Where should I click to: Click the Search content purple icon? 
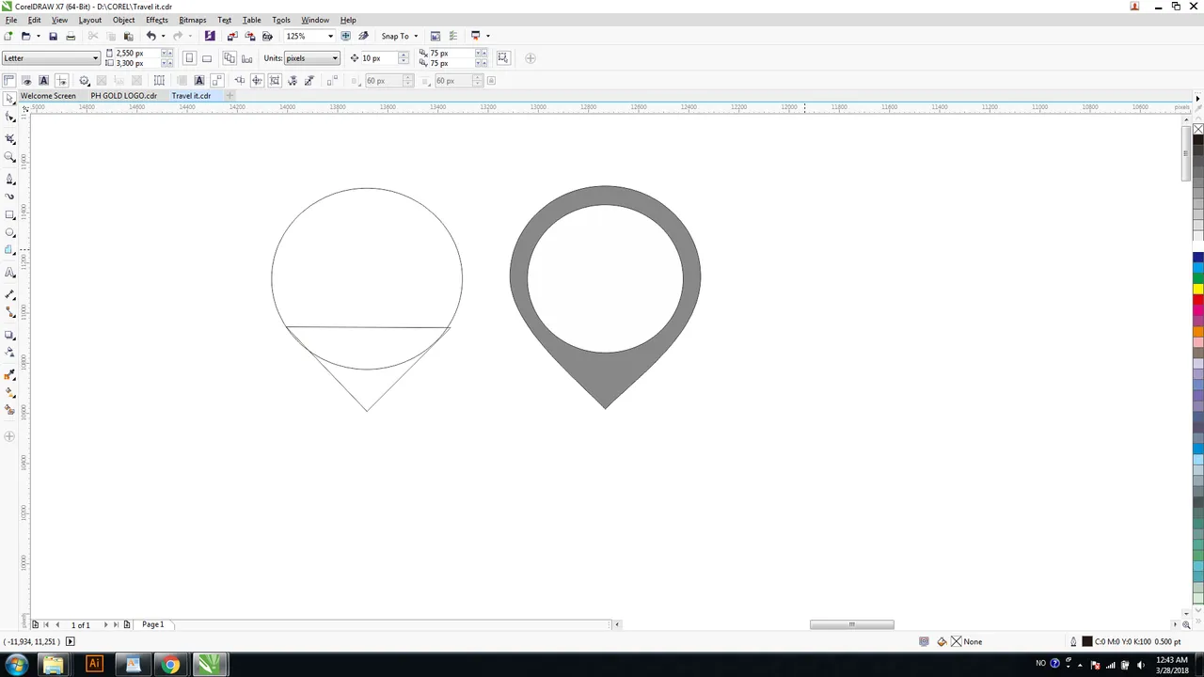click(210, 36)
